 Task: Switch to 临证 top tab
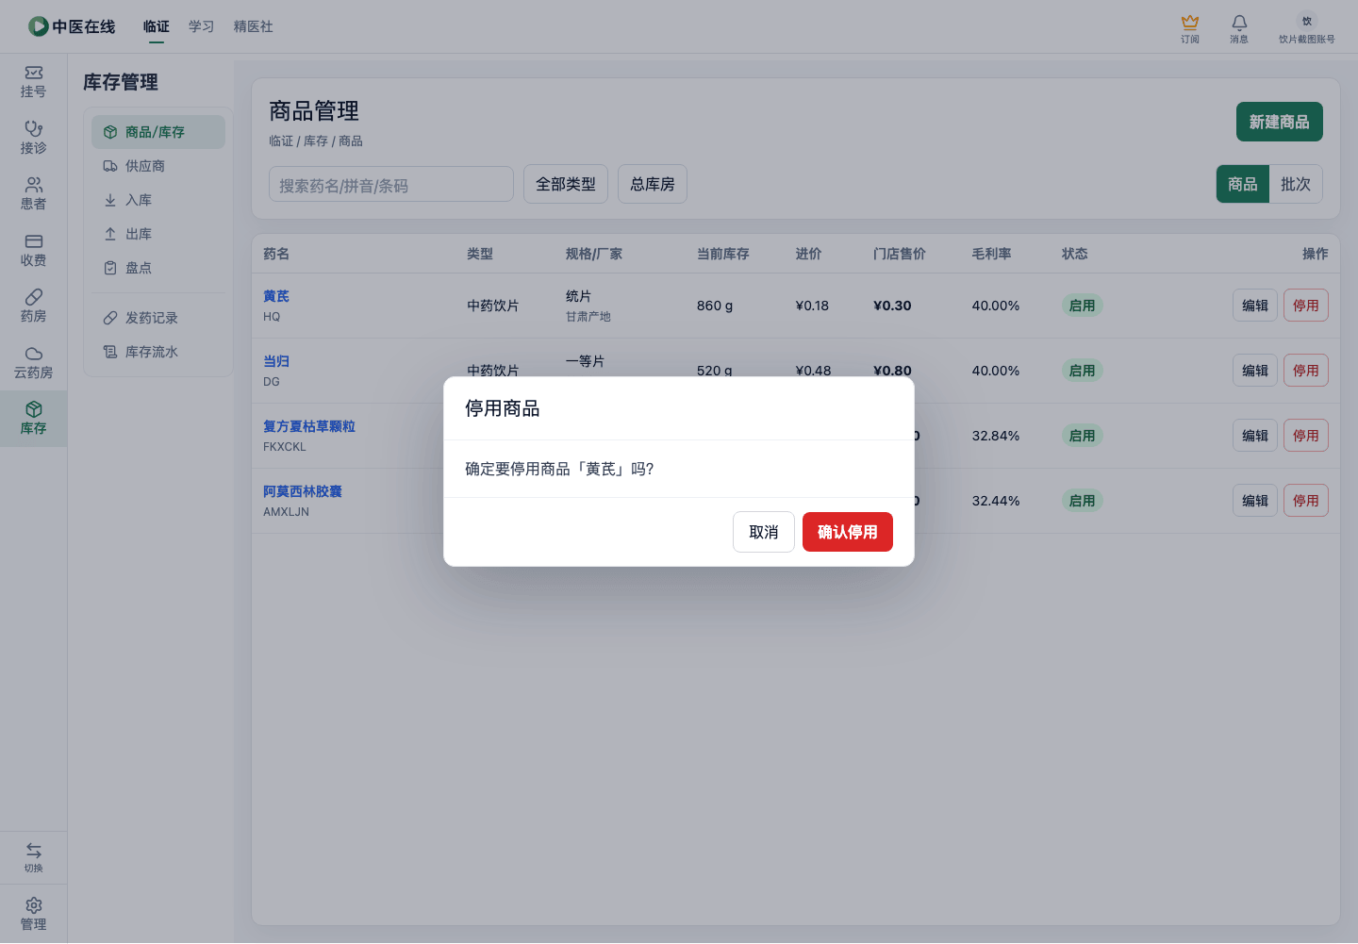coord(156,26)
